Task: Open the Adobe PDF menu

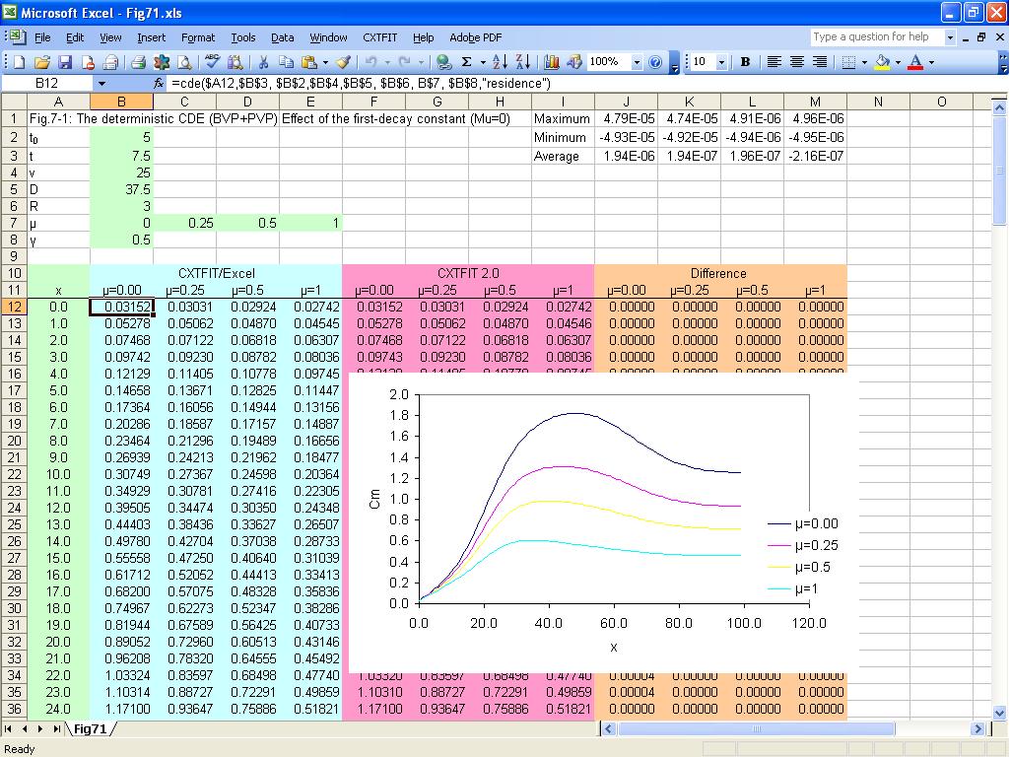Action: click(475, 37)
